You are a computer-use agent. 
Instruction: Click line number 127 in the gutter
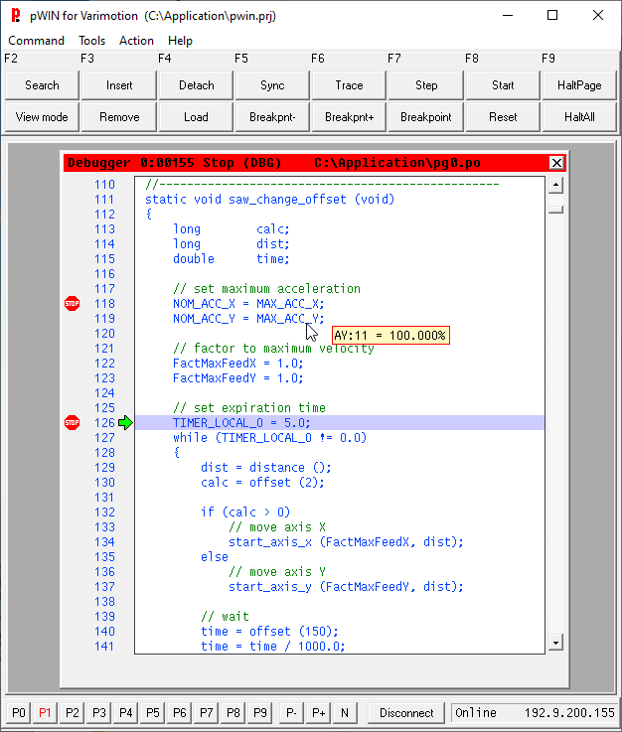click(x=104, y=438)
